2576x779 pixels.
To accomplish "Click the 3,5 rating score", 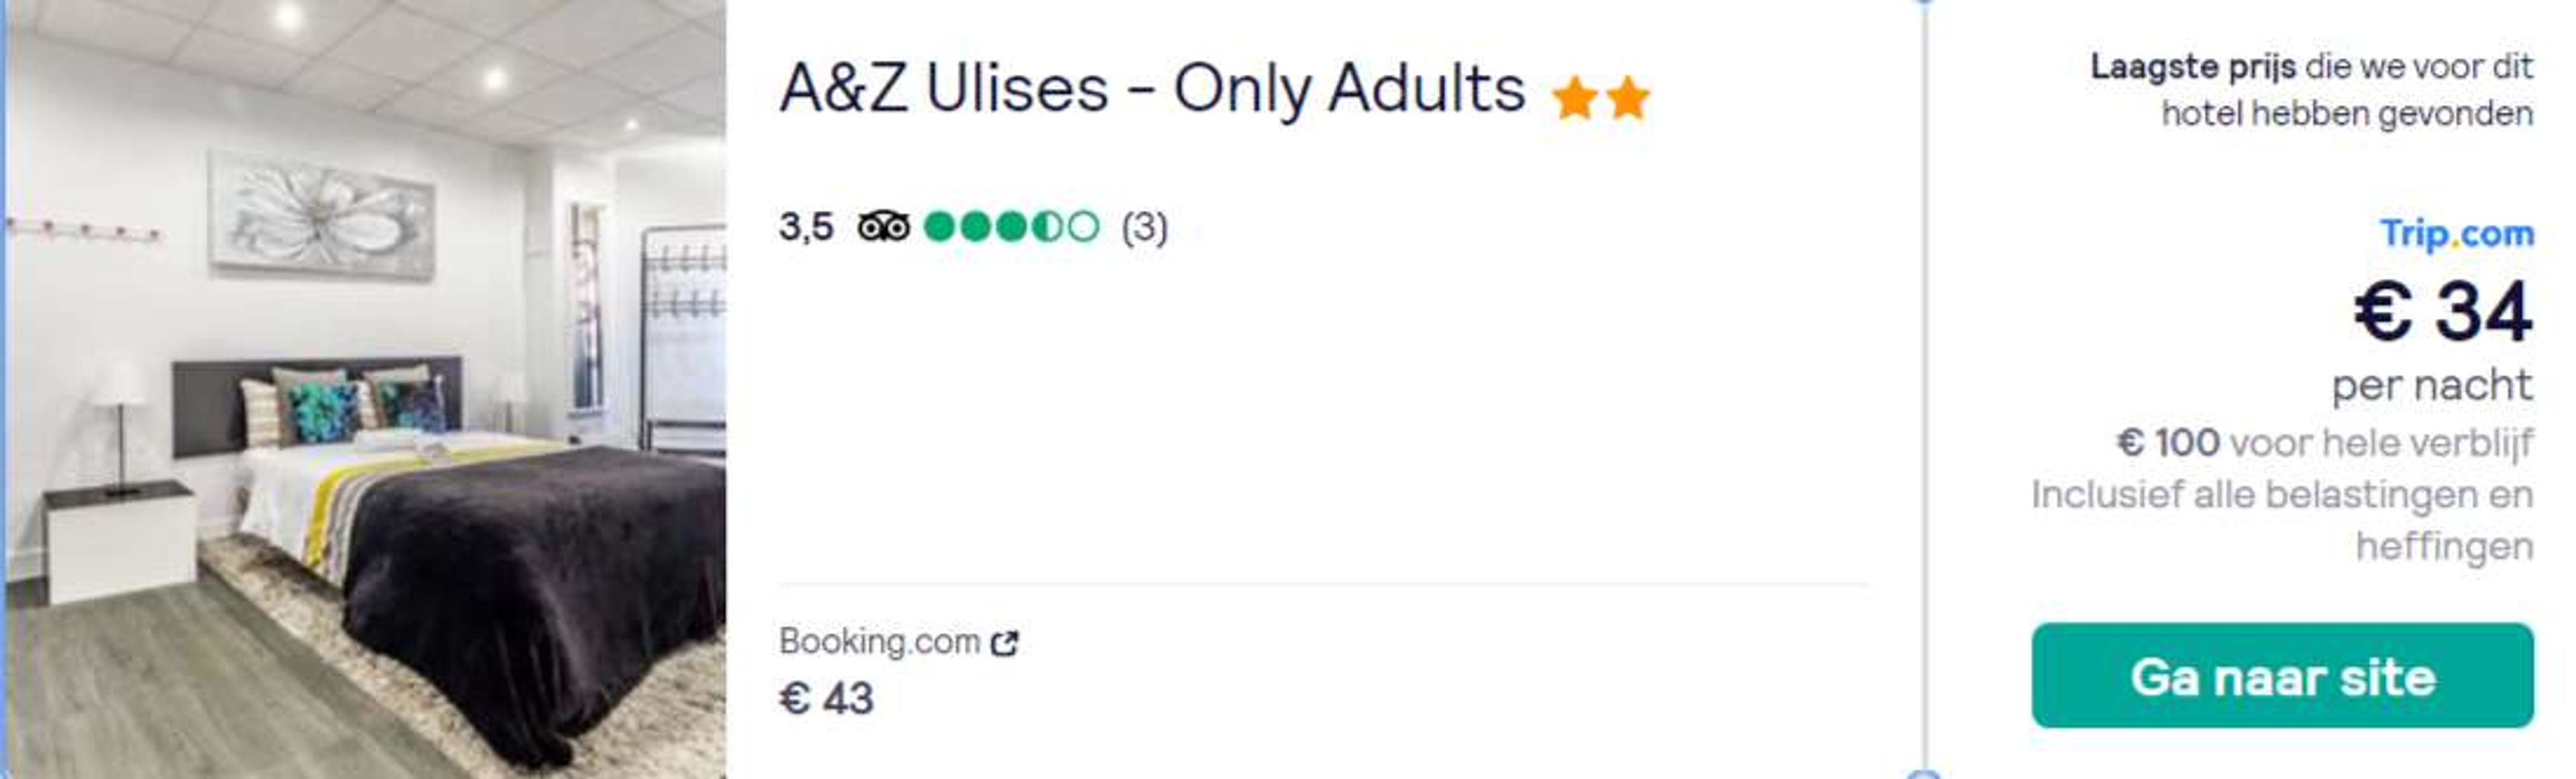I will pyautogui.click(x=806, y=227).
